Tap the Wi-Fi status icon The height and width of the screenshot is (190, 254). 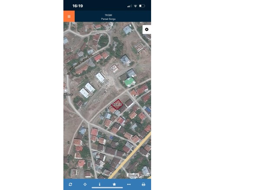coord(135,6)
